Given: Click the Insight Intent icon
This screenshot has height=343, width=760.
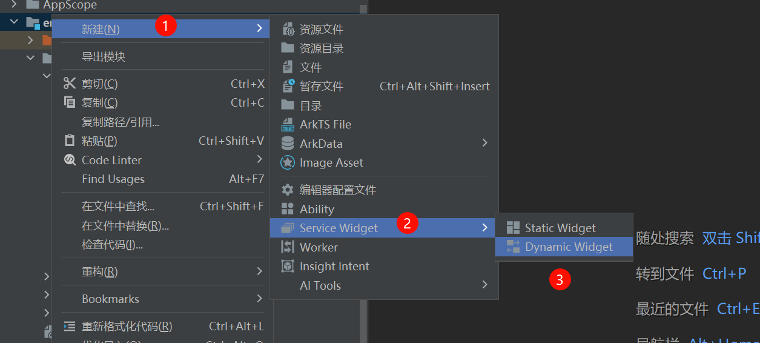Looking at the screenshot, I should 288,266.
